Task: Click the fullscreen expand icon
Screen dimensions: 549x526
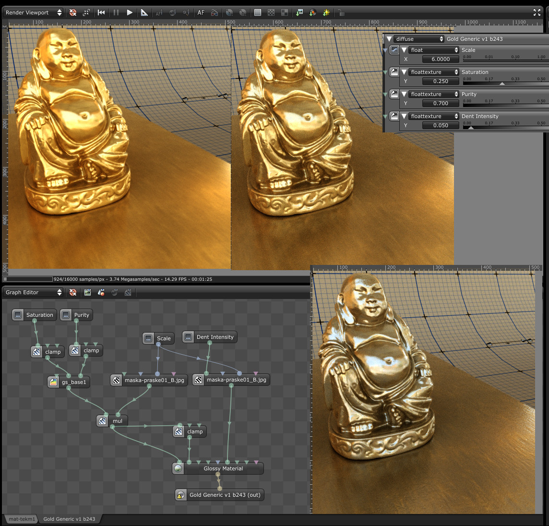Action: (537, 12)
